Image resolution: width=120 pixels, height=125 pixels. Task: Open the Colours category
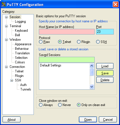pos(20,62)
